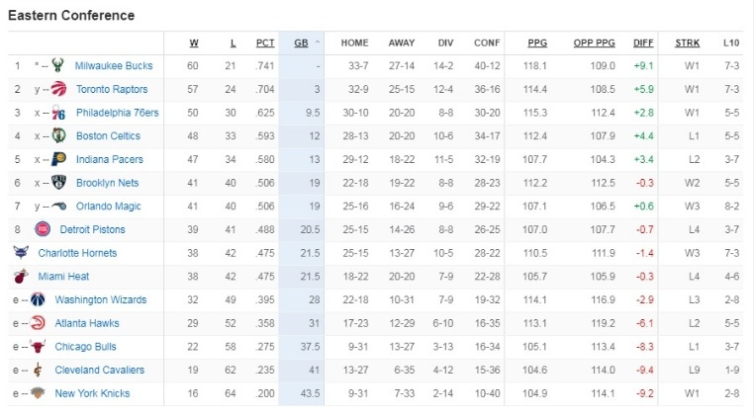Sort by OPP PPG column header

(594, 43)
